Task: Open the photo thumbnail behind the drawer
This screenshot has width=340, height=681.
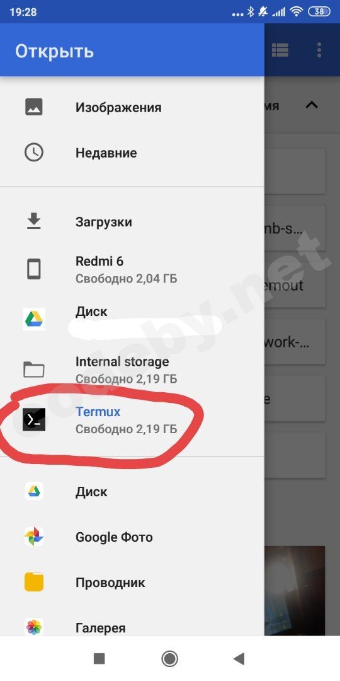Action: pos(295,591)
